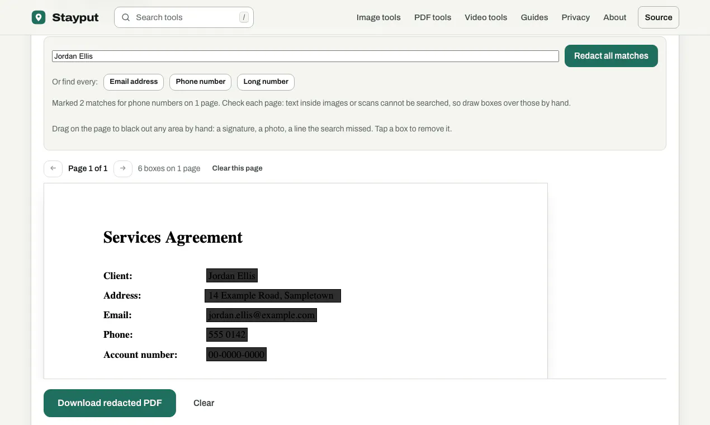
Task: Click the '6 boxes on 1 page' text
Action: tap(169, 168)
